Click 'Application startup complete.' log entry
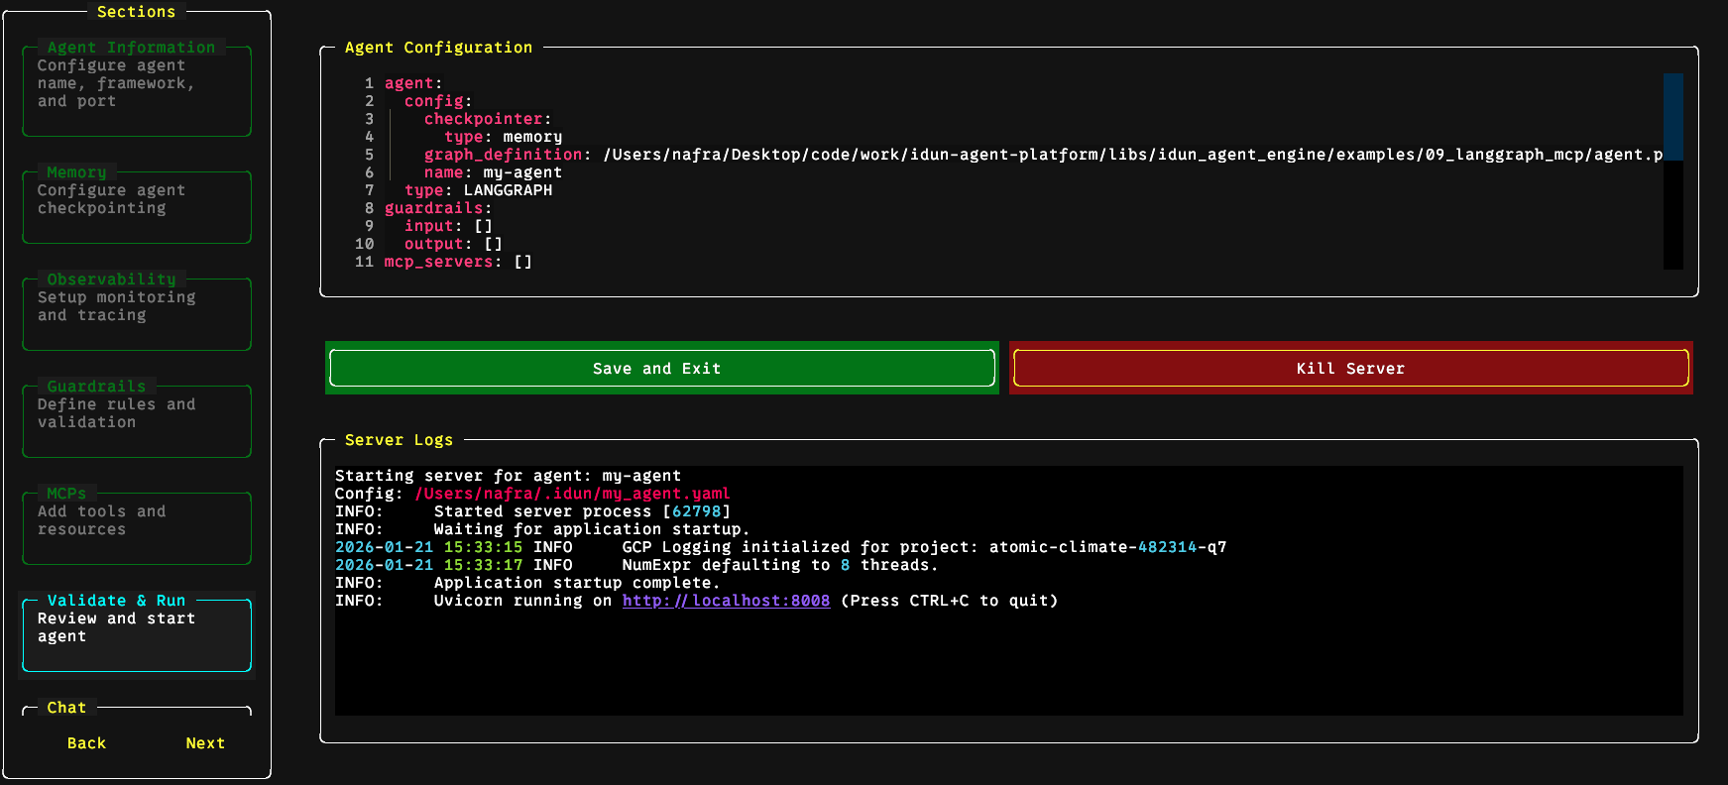This screenshot has height=785, width=1728. point(577,583)
